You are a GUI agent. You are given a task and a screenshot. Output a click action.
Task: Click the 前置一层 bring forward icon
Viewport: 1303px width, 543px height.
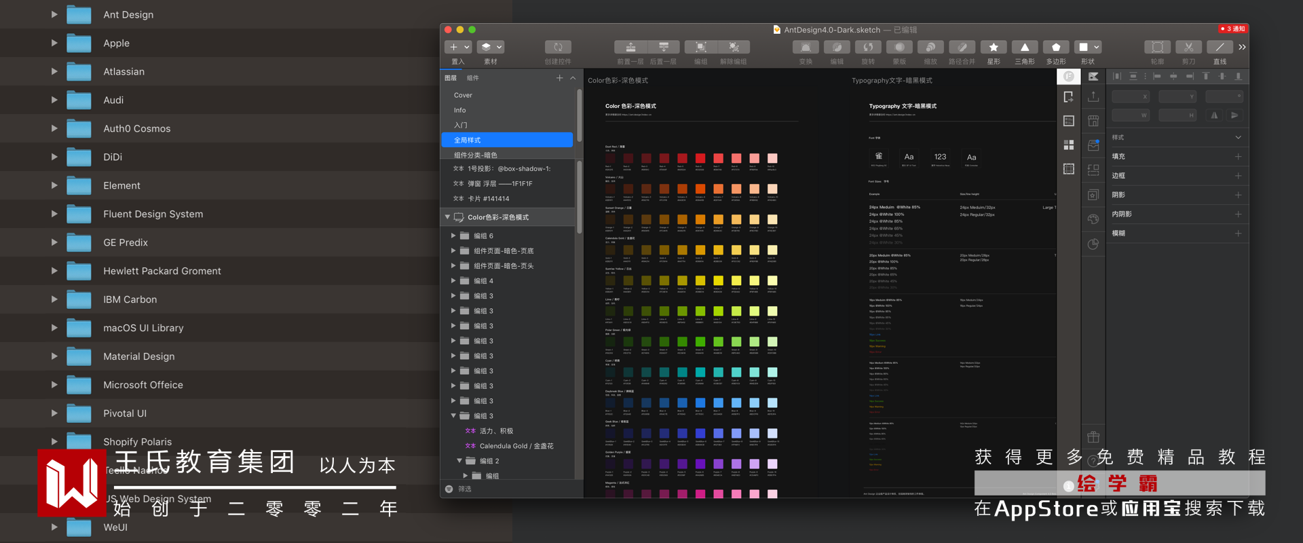point(630,47)
